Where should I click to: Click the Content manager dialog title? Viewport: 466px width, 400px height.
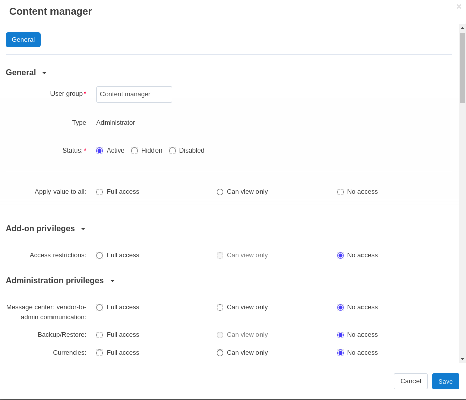point(50,11)
